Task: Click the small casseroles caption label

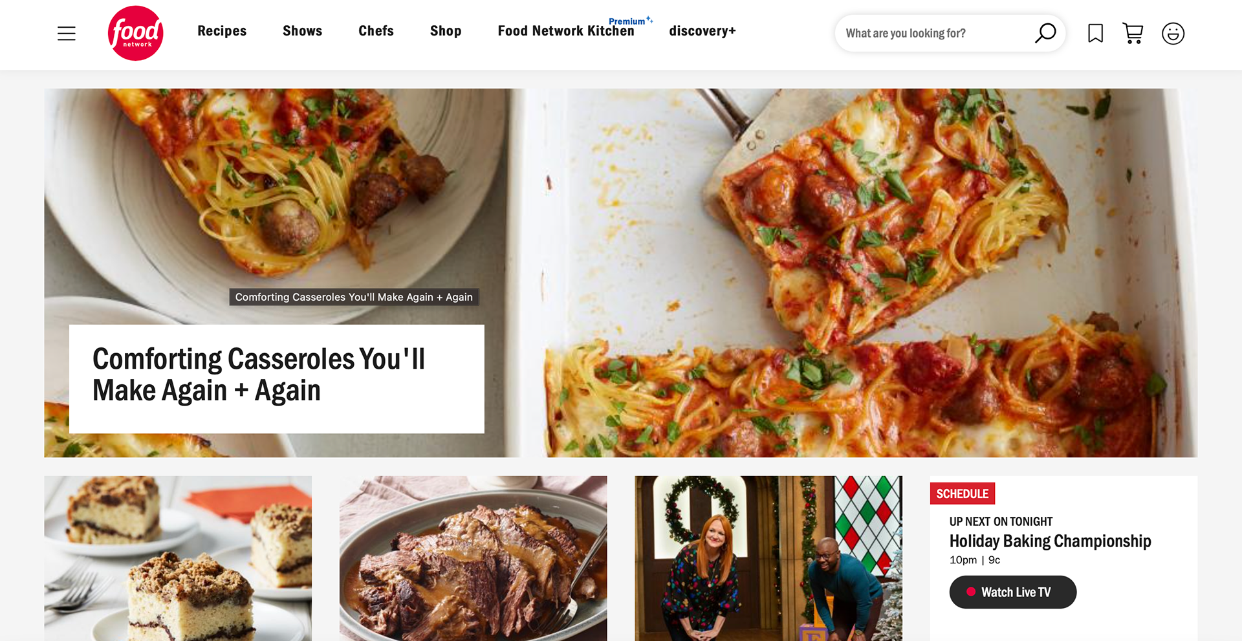Action: pyautogui.click(x=354, y=297)
